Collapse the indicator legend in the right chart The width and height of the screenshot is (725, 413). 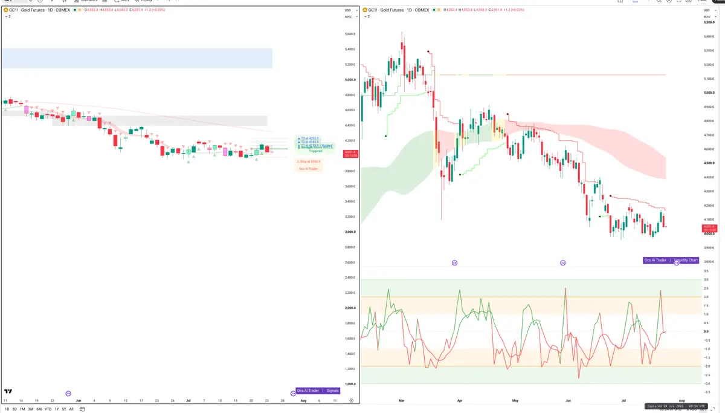[367, 16]
